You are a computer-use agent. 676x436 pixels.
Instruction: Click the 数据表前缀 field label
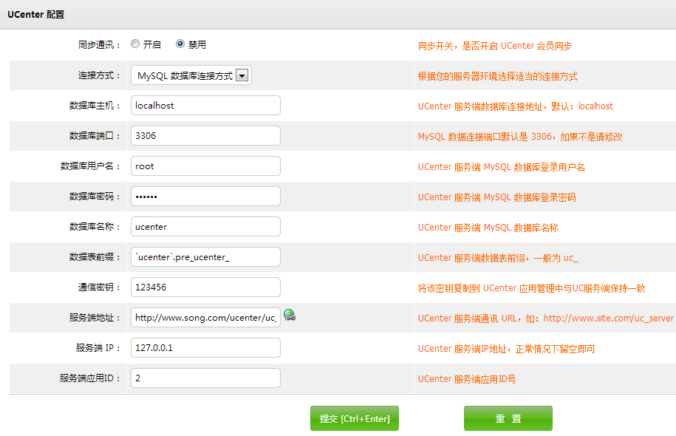pos(95,257)
